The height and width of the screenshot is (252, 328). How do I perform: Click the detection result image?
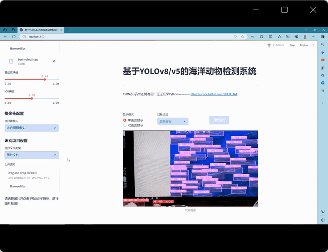(x=190, y=169)
